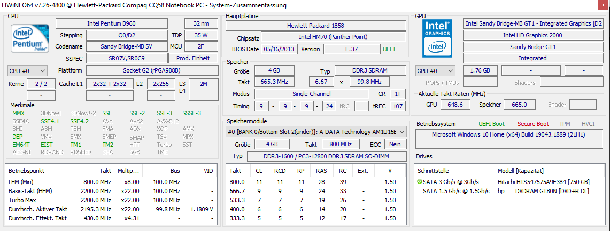Select the Sandy Bridge-MB SV codename field
The width and height of the screenshot is (610, 231).
tap(126, 46)
